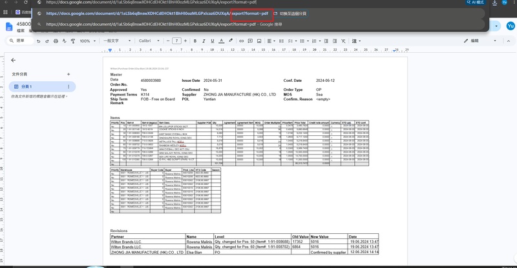The image size is (517, 268).
Task: Click the 'Confirmed by supplier' cell in Revisions
Action: tap(328, 252)
